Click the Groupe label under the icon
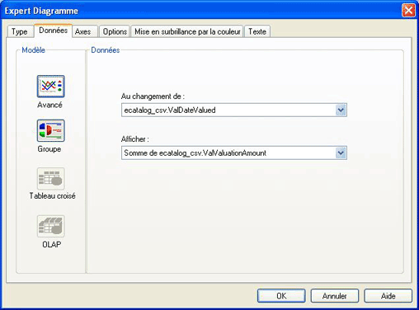This screenshot has height=310, width=419. coord(49,149)
